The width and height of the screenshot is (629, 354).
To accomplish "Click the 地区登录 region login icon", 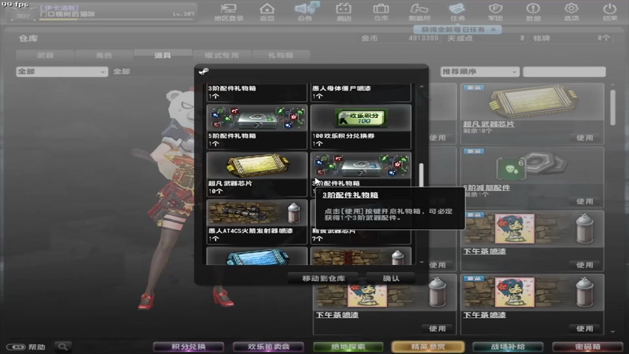I will [228, 11].
